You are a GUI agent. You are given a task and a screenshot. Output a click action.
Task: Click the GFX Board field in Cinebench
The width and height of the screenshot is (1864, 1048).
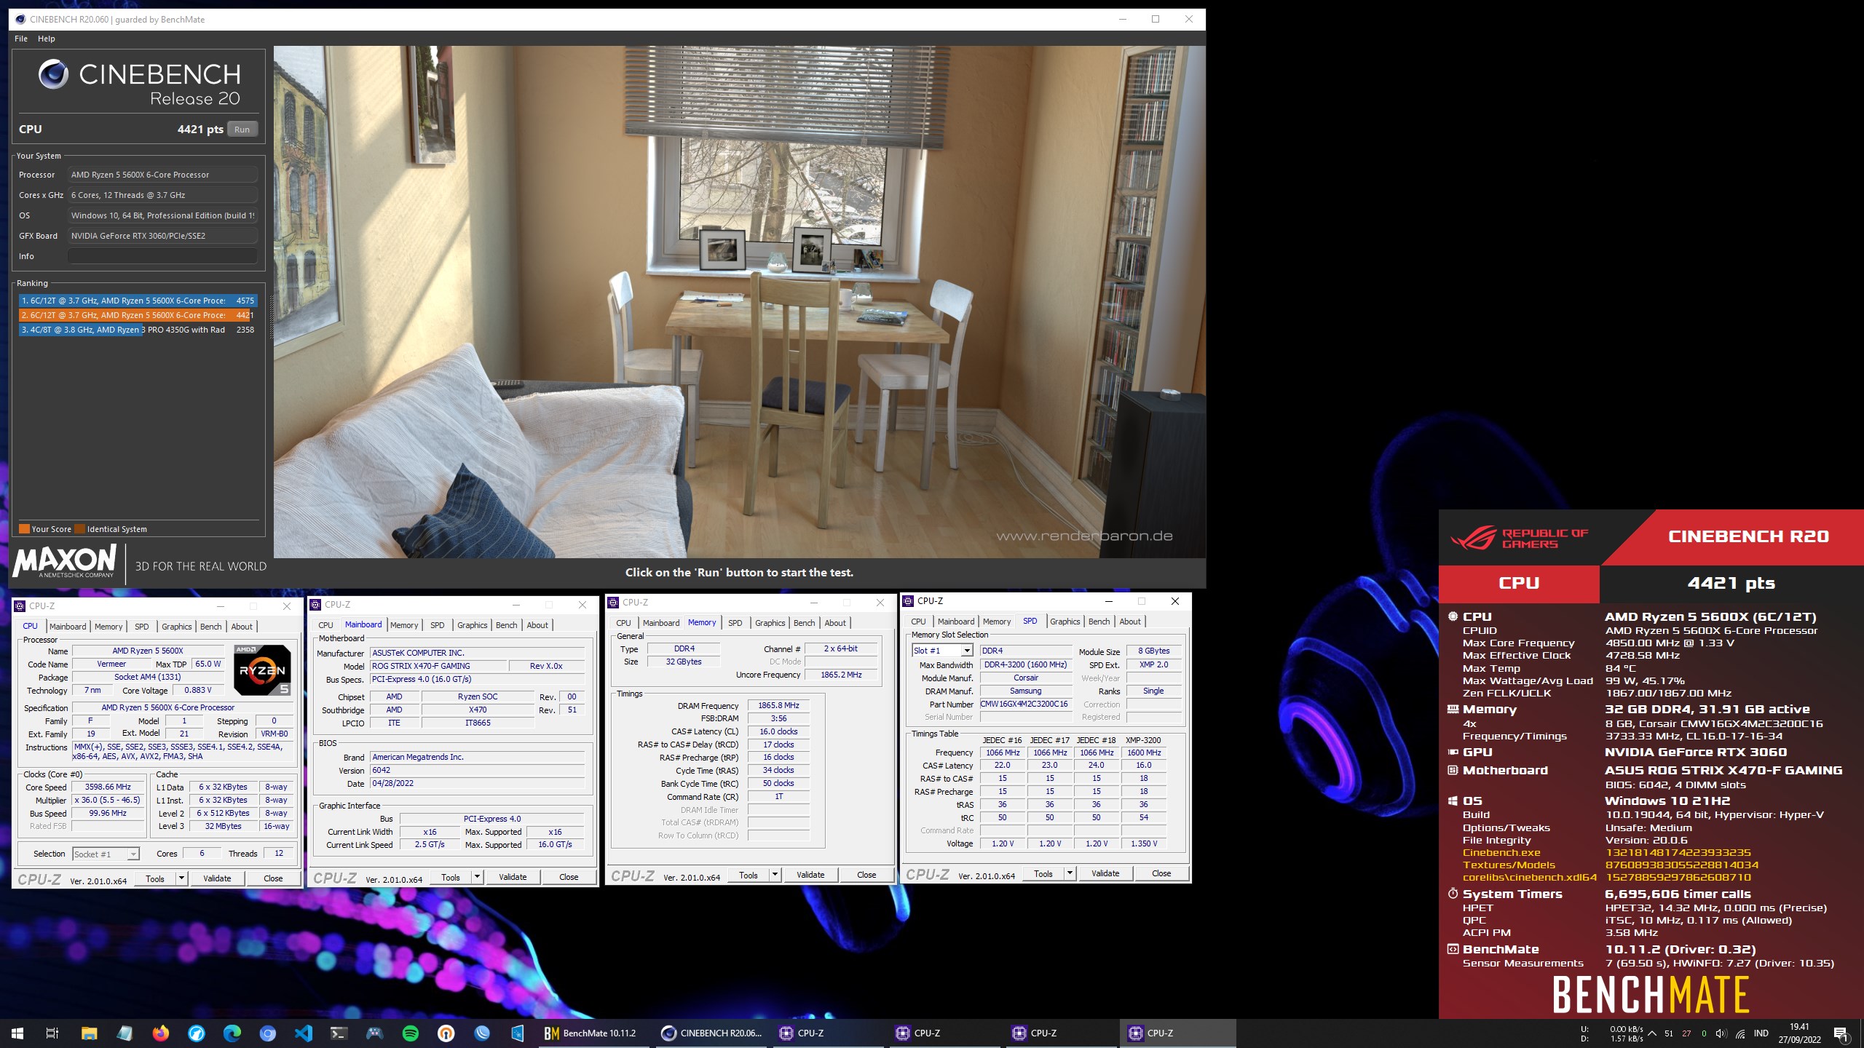[162, 236]
